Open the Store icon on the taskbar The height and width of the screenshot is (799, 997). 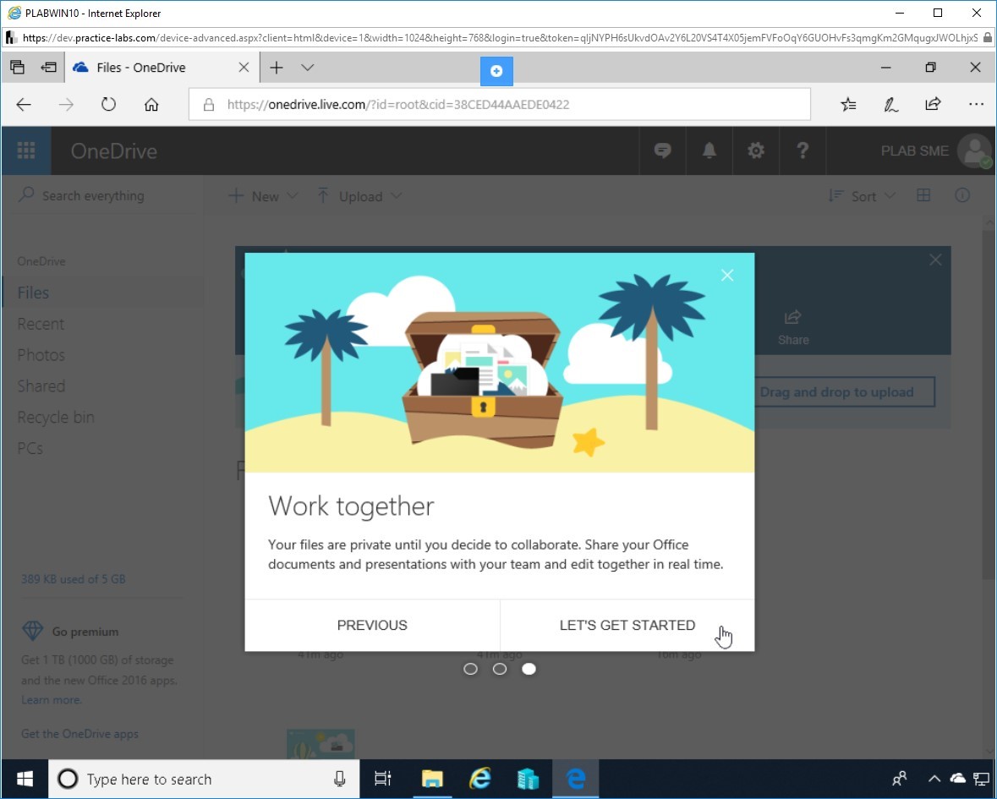tap(528, 779)
